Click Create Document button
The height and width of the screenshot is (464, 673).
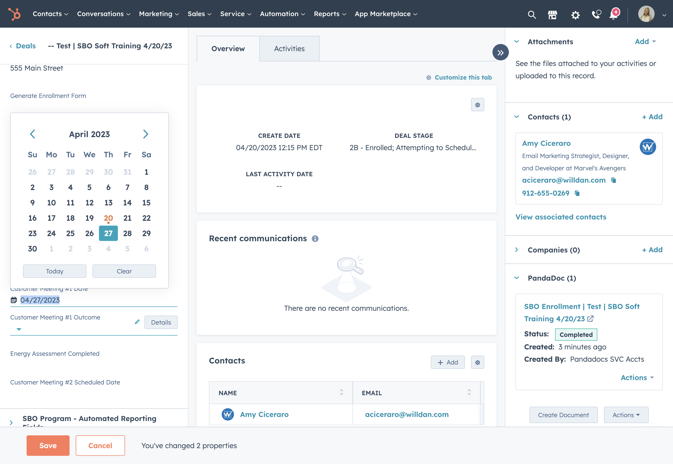[x=564, y=415]
